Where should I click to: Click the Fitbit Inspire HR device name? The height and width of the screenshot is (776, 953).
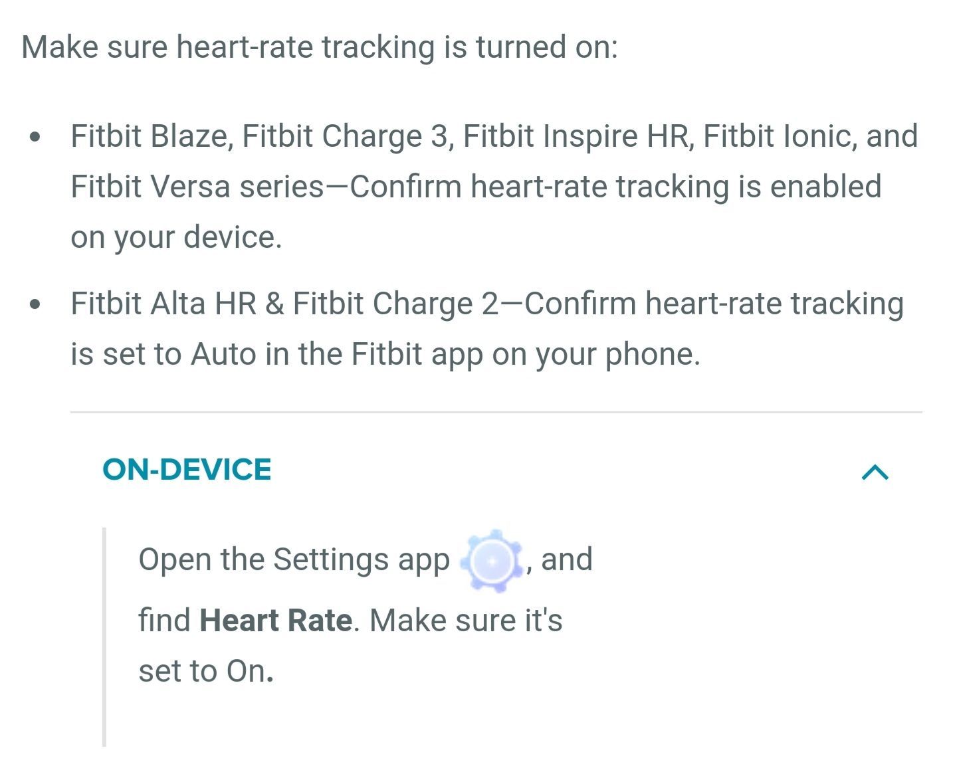point(576,136)
